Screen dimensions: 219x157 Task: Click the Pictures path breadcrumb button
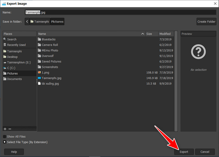click(57, 22)
